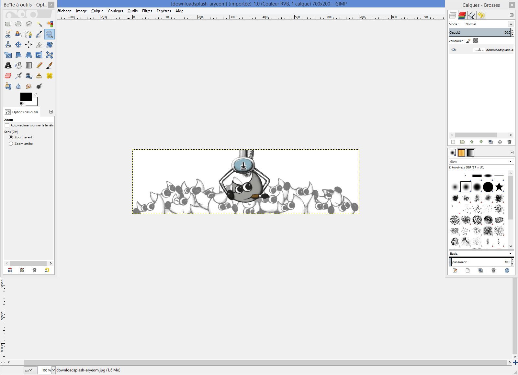Select the Move tool

(x=18, y=45)
